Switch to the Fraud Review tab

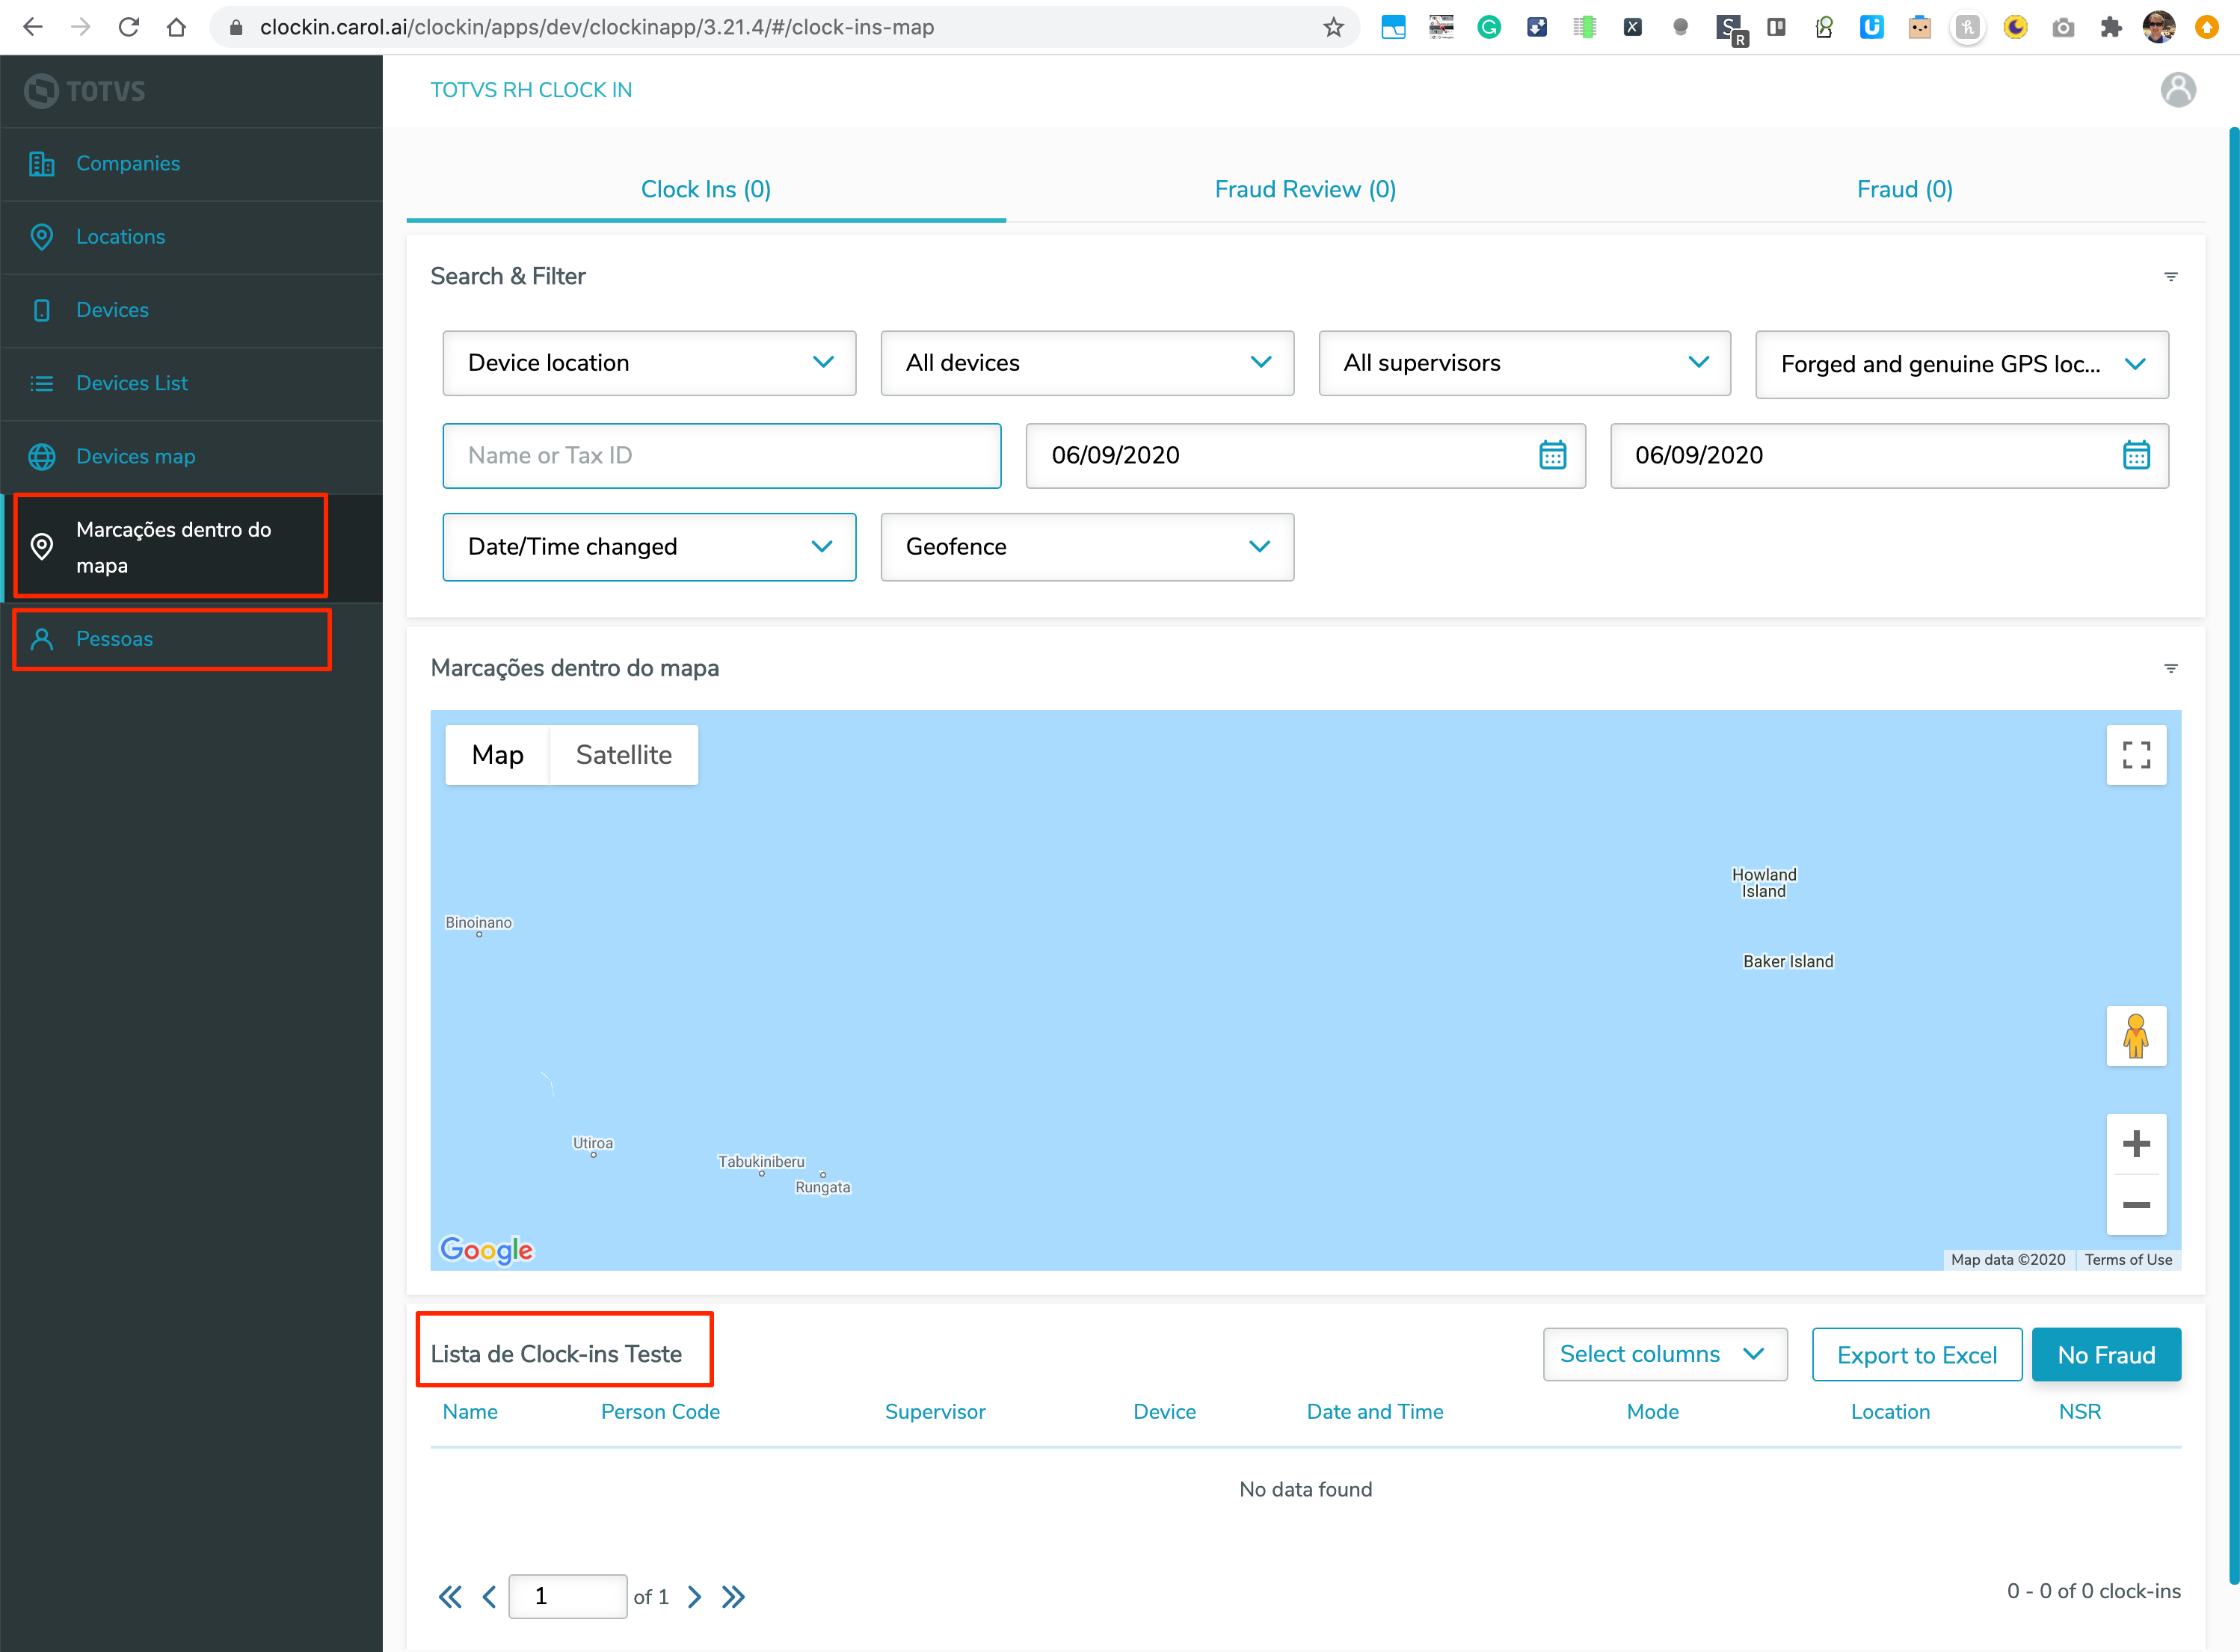pos(1304,190)
